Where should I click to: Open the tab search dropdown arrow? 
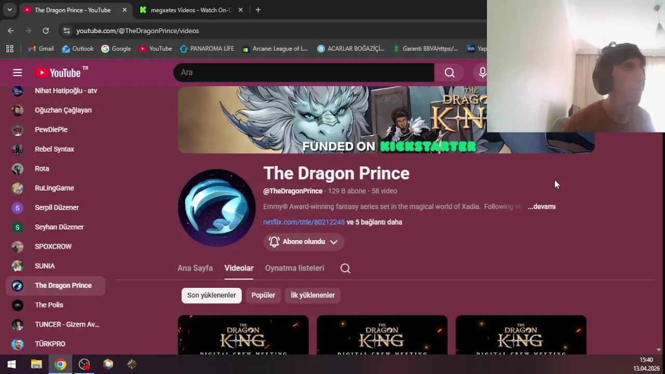[x=9, y=10]
